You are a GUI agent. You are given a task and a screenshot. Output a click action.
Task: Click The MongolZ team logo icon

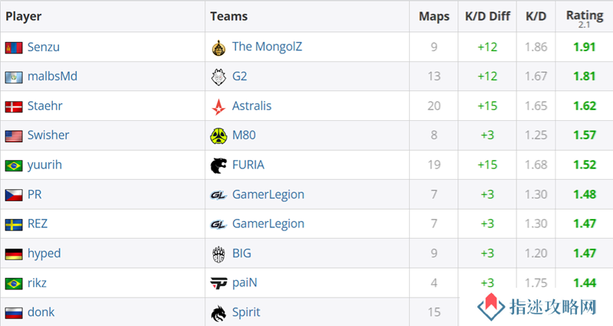tap(218, 47)
